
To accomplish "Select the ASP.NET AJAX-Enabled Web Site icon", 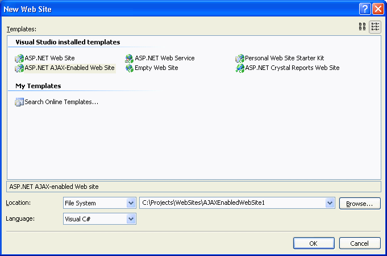I will [19, 68].
